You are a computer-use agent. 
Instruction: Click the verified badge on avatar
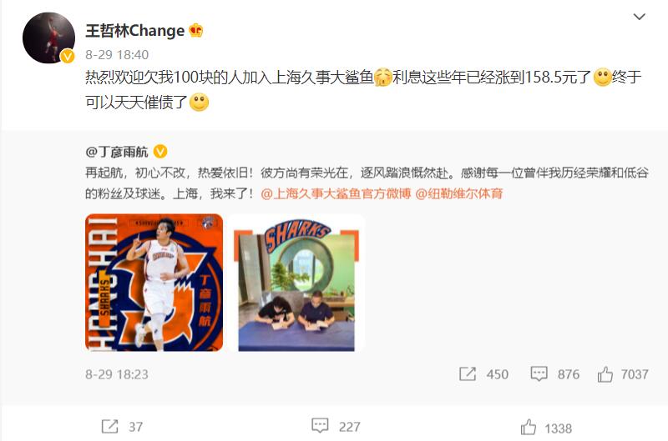pyautogui.click(x=68, y=56)
